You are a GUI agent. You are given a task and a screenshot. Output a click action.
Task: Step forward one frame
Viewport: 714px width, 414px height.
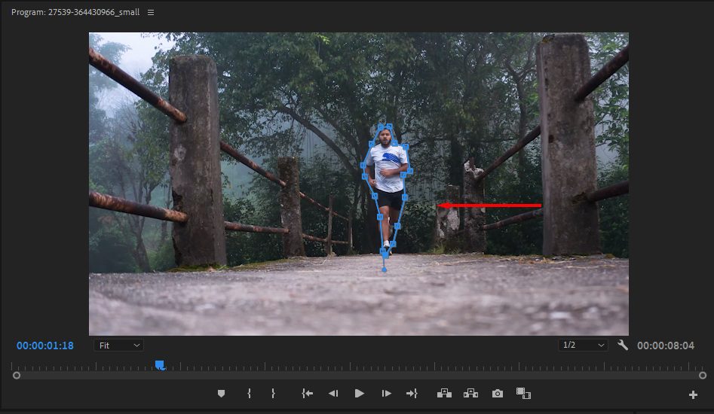click(x=386, y=394)
